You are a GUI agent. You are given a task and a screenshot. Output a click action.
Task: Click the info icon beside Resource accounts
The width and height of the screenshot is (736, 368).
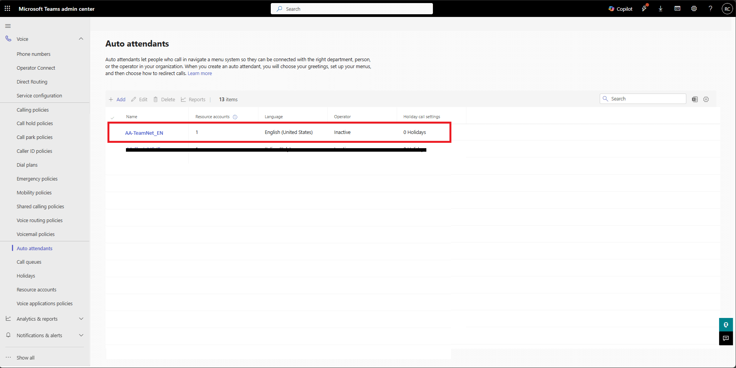point(235,117)
